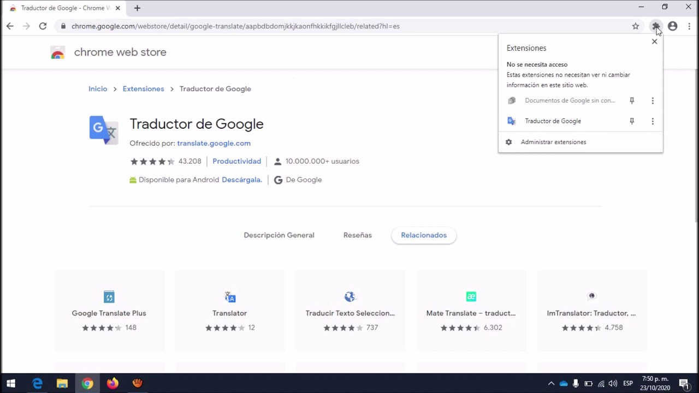Viewport: 699px width, 393px height.
Task: Close the Traductor de Google browser tab
Action: pos(117,8)
